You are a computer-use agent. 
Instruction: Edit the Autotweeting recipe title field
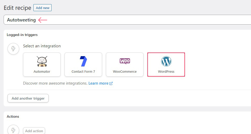[x=127, y=20]
